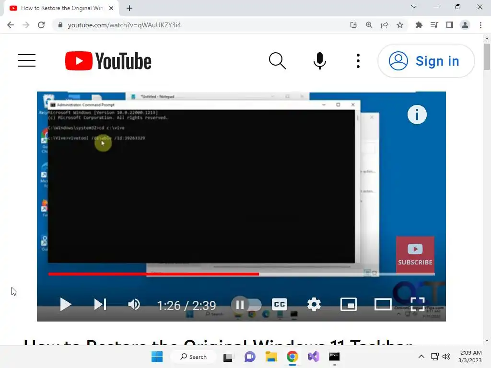Click the 1:26 / 2:39 time display

[x=187, y=305]
